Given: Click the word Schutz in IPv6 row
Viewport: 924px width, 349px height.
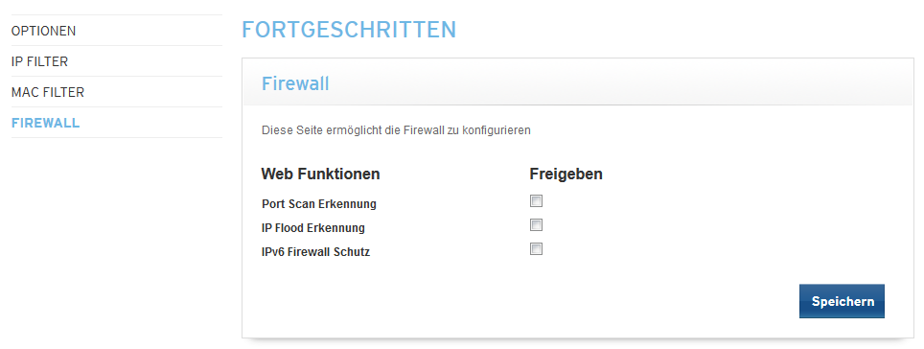Looking at the screenshot, I should pos(353,252).
